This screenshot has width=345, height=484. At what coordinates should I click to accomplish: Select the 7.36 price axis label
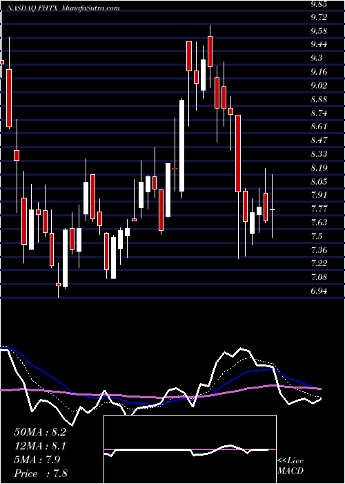[318, 250]
